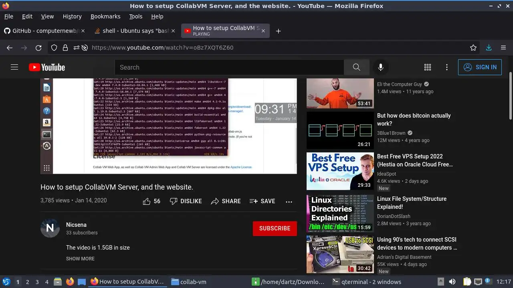513x288 pixels.
Task: Click the YouTube search magnifier button
Action: pyautogui.click(x=356, y=67)
